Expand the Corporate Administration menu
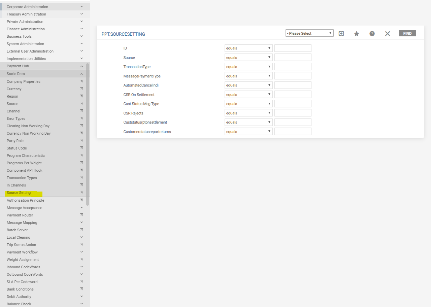This screenshot has width=431, height=307. [x=81, y=7]
